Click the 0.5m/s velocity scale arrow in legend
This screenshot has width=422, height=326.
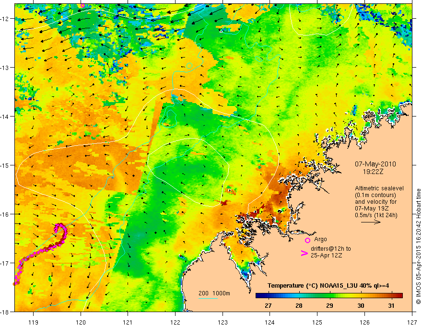(371, 222)
